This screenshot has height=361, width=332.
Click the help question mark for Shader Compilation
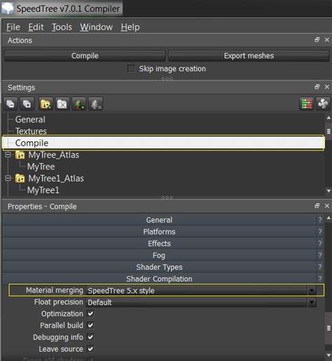320,278
